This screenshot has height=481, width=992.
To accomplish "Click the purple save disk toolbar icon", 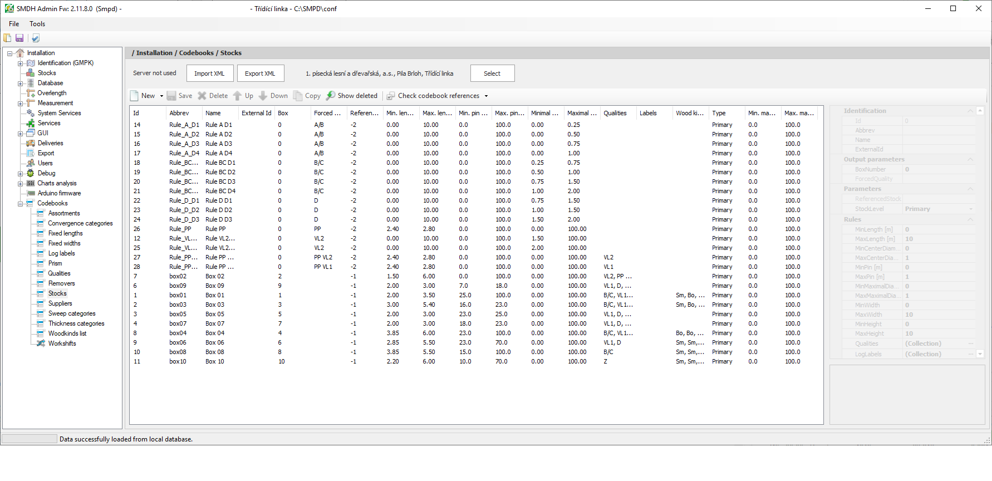I will coord(19,38).
